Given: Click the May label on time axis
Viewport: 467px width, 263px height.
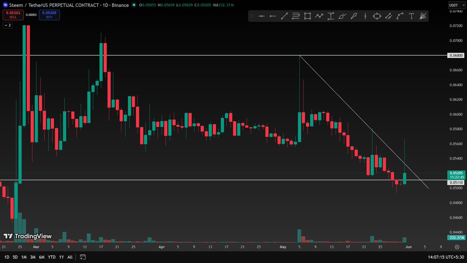Looking at the screenshot, I should (283, 247).
